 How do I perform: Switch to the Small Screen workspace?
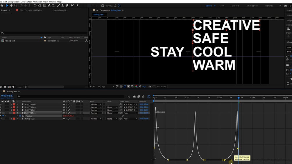(x=252, y=6)
